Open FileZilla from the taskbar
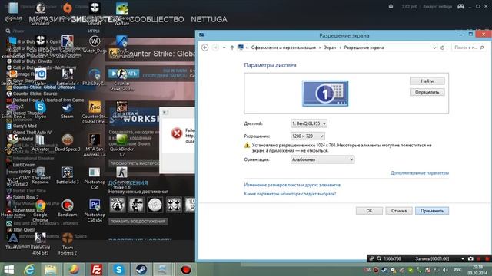Viewport: 492px width, 276px height. (96, 269)
